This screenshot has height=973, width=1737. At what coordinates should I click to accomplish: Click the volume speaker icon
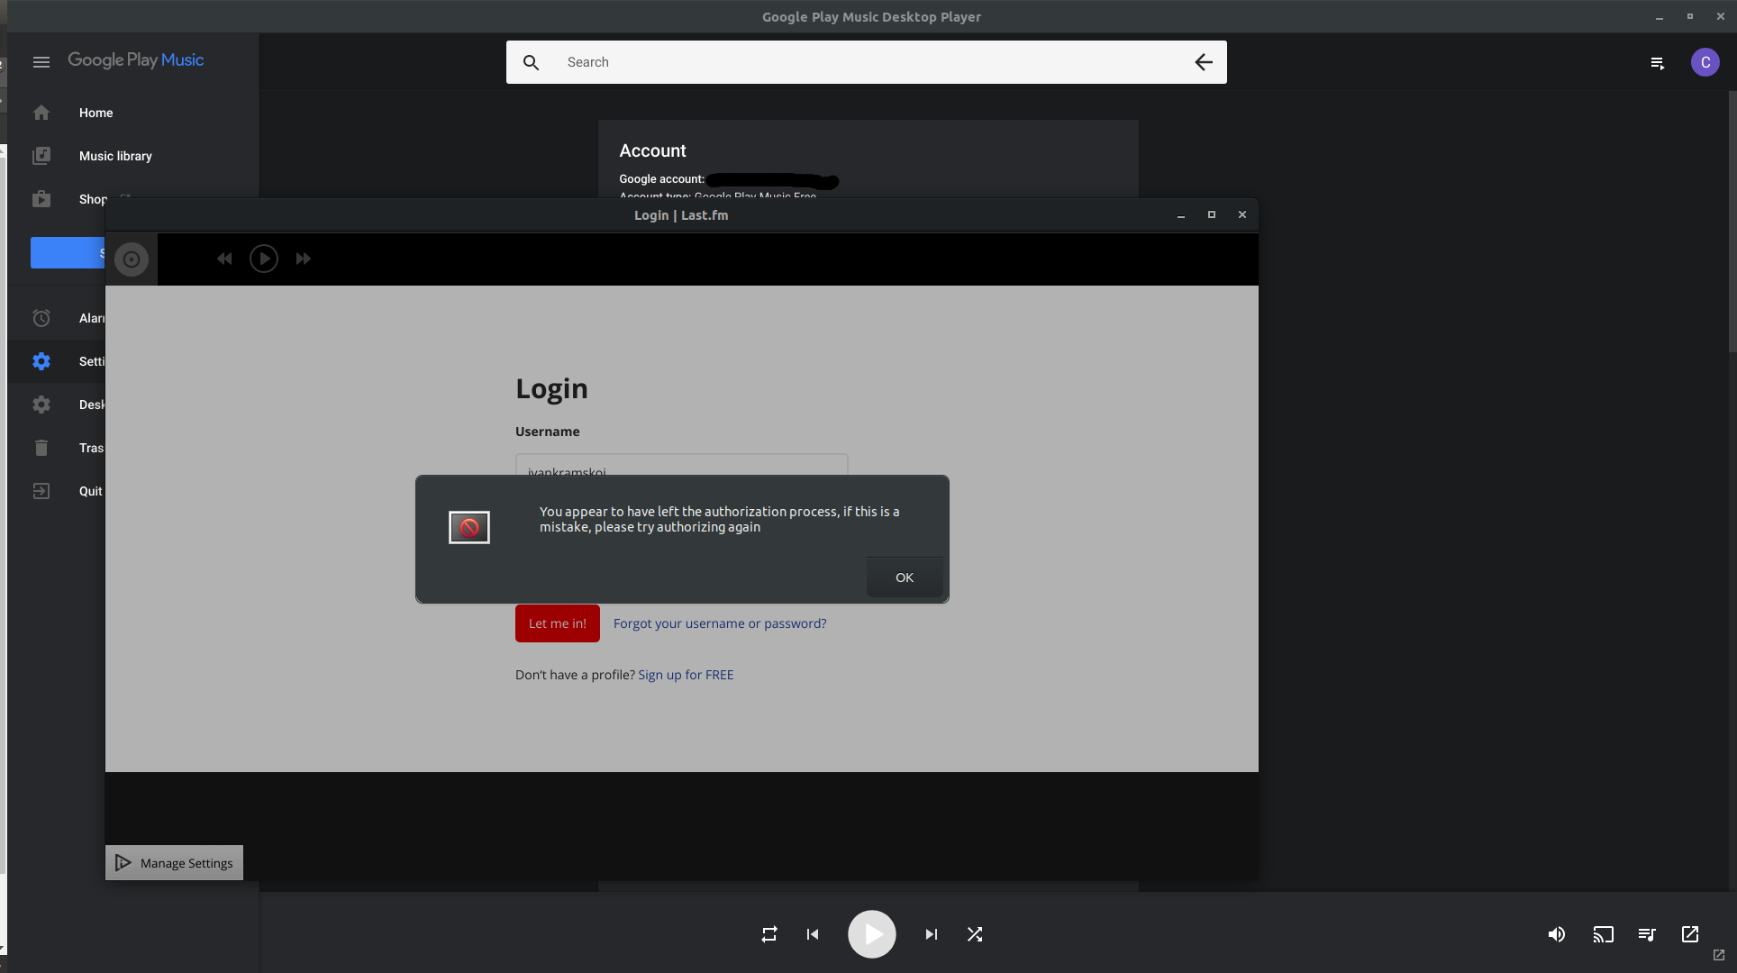pyautogui.click(x=1556, y=934)
